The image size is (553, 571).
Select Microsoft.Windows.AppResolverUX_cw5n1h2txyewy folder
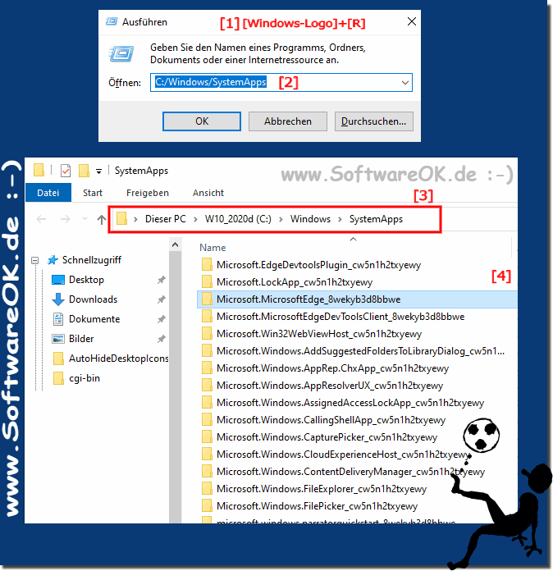pos(330,386)
